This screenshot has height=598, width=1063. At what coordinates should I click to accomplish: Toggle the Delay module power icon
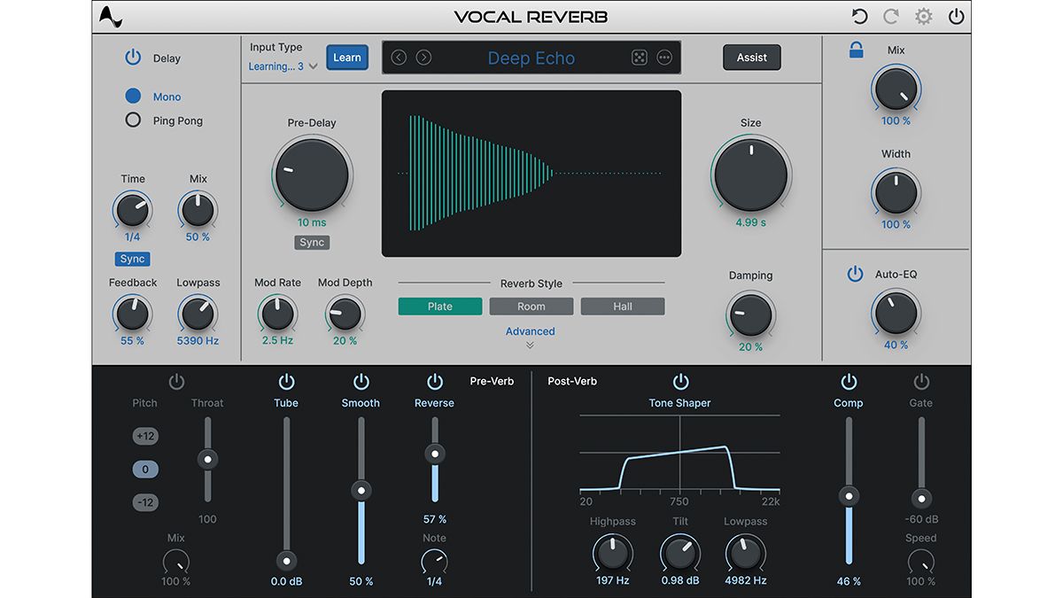[x=132, y=57]
